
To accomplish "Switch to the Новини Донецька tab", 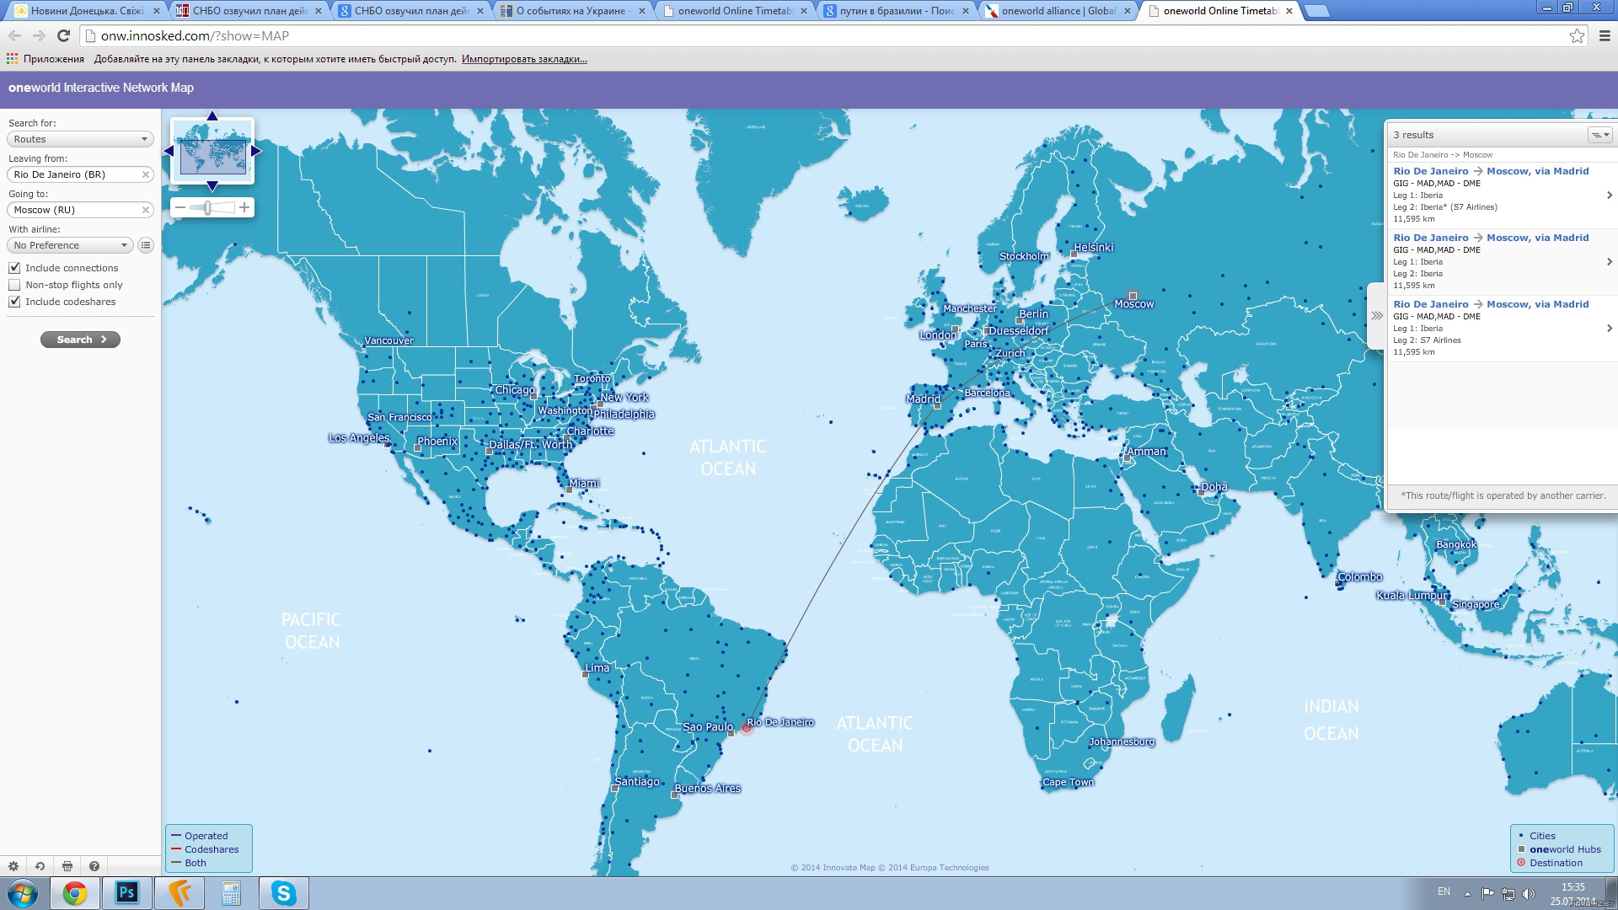I will tap(87, 11).
